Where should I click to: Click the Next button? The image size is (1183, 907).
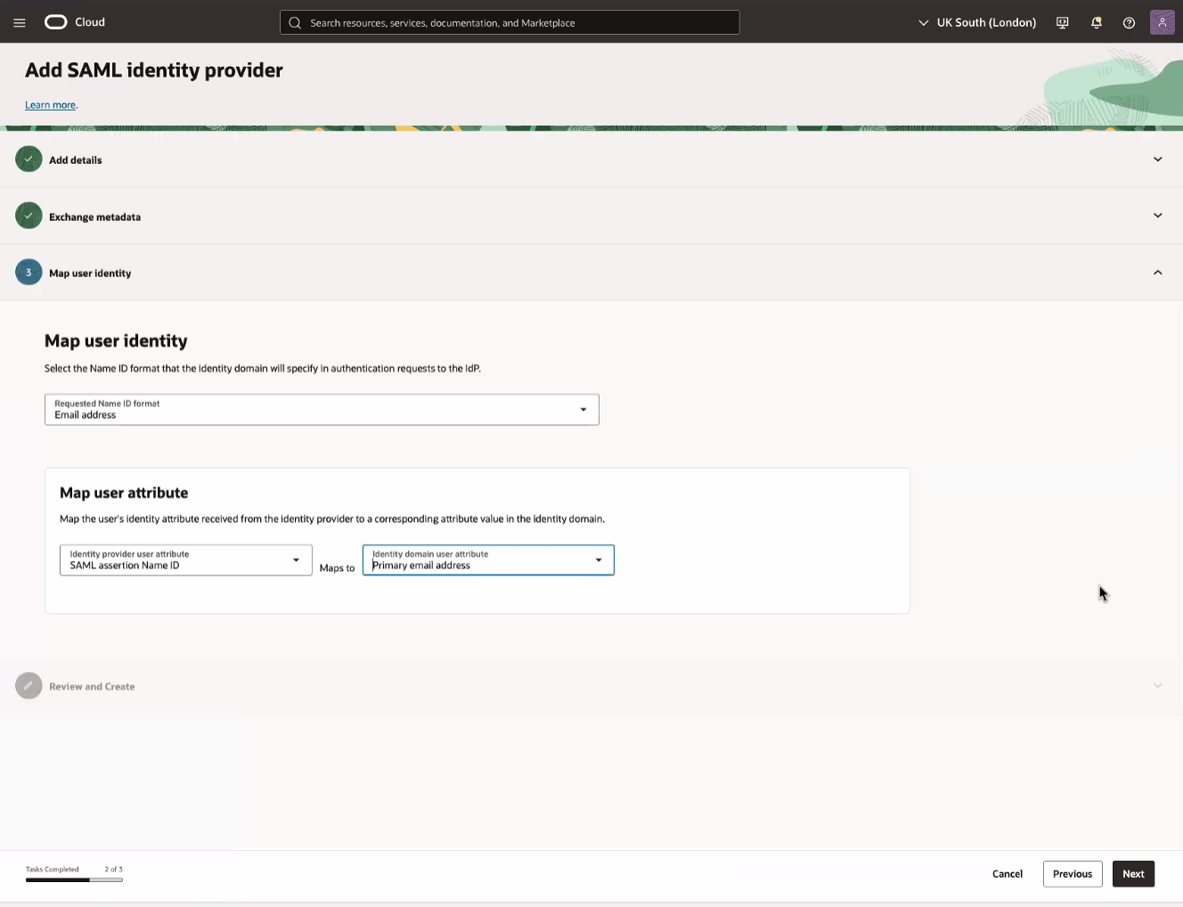tap(1133, 874)
